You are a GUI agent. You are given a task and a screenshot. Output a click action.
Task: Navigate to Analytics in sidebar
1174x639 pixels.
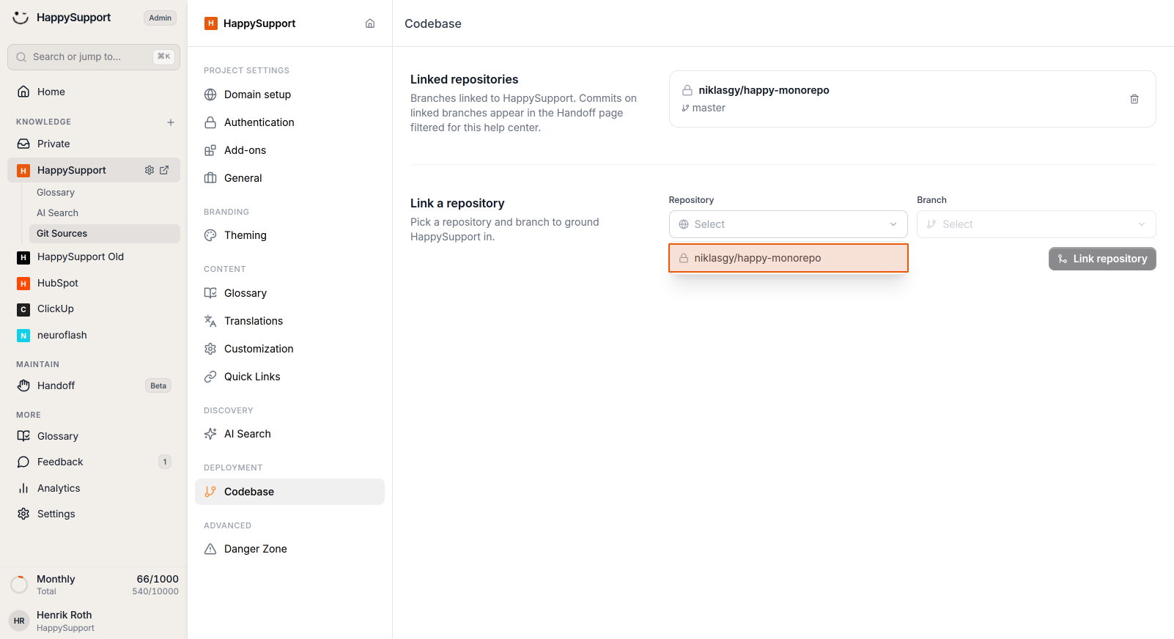pyautogui.click(x=94, y=488)
